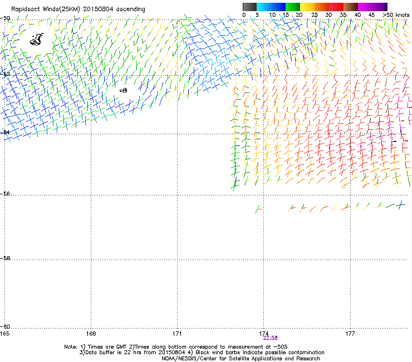Click the yellow 20-25 knots legend band

(307, 7)
